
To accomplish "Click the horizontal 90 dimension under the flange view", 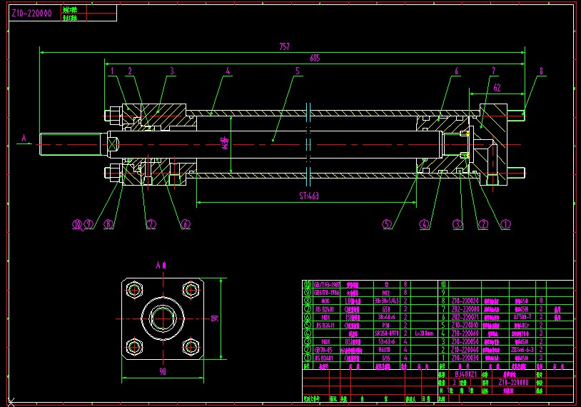I will [163, 371].
